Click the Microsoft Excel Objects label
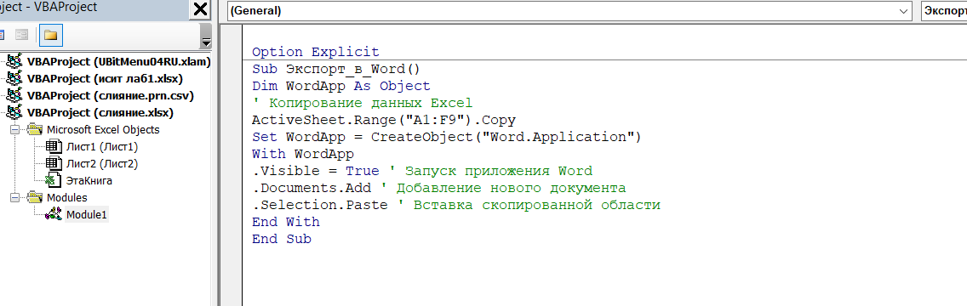This screenshot has width=967, height=306. pos(103,130)
